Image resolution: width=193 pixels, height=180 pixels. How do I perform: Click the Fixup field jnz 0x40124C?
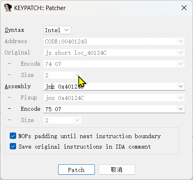pyautogui.click(x=114, y=98)
